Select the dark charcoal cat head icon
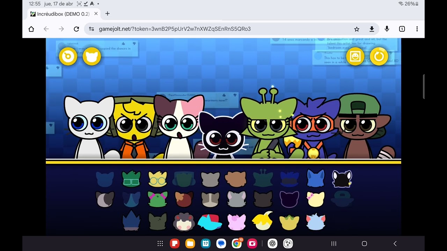447x251 pixels. 263,199
